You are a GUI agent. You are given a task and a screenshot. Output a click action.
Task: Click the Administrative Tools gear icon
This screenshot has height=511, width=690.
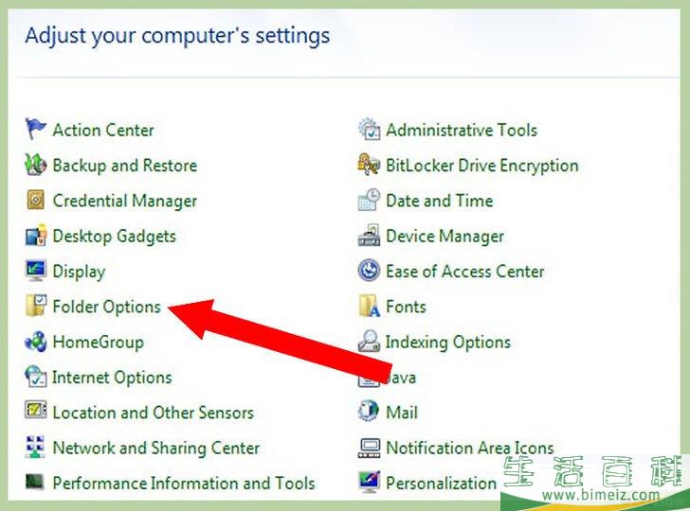pyautogui.click(x=369, y=129)
